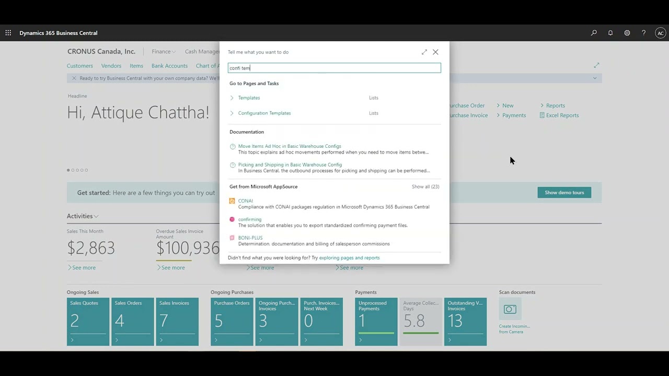
Task: See more under Overdue Sales Invoice Amount
Action: point(171,268)
